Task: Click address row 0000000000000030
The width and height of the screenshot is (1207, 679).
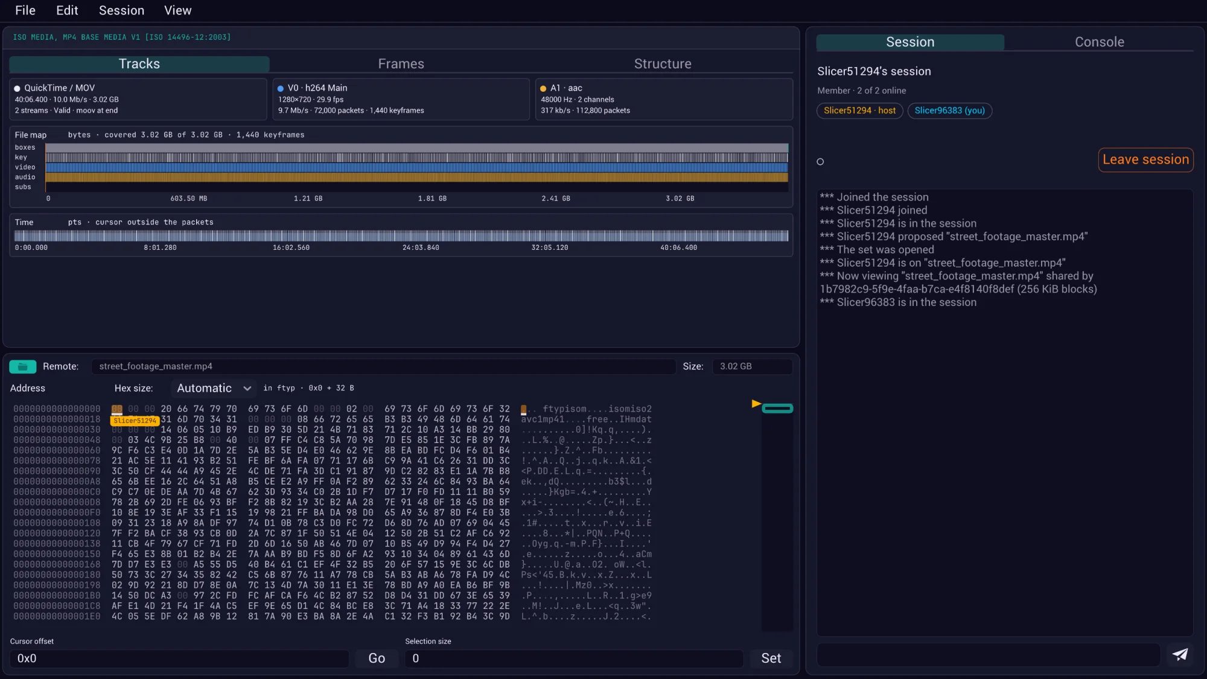Action: (57, 430)
